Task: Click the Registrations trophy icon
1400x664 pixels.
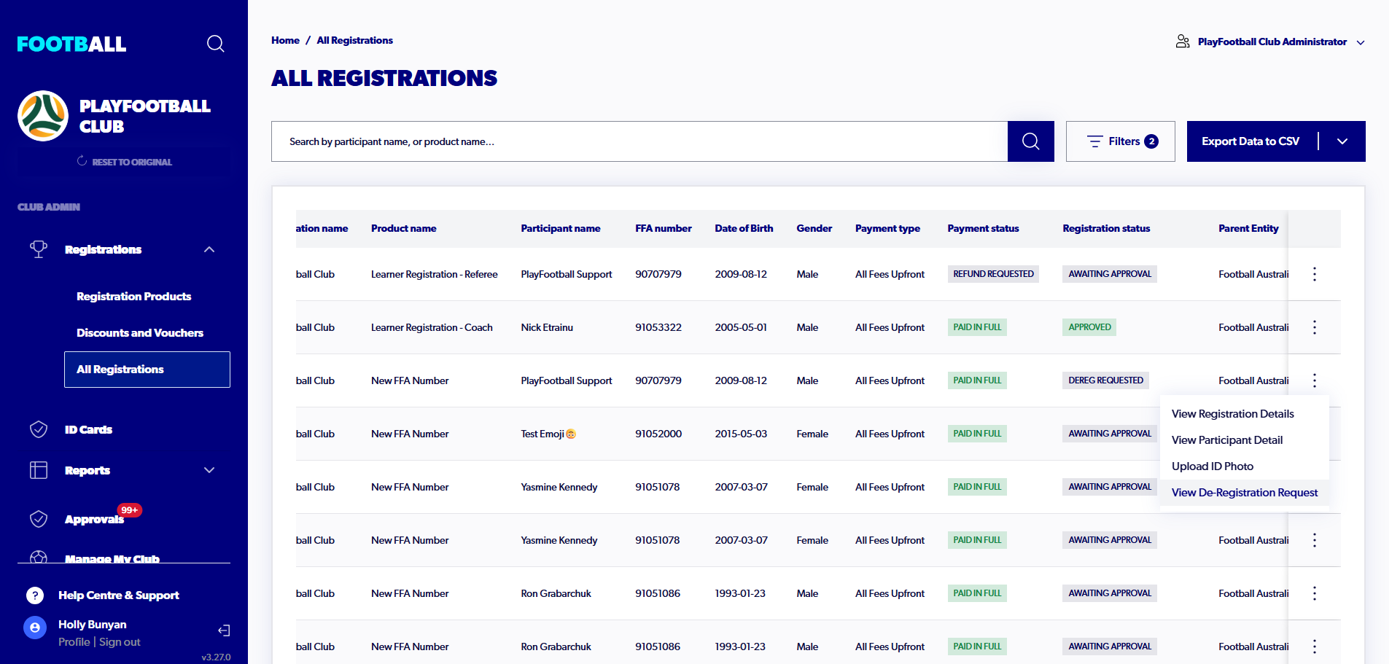Action: click(x=39, y=249)
